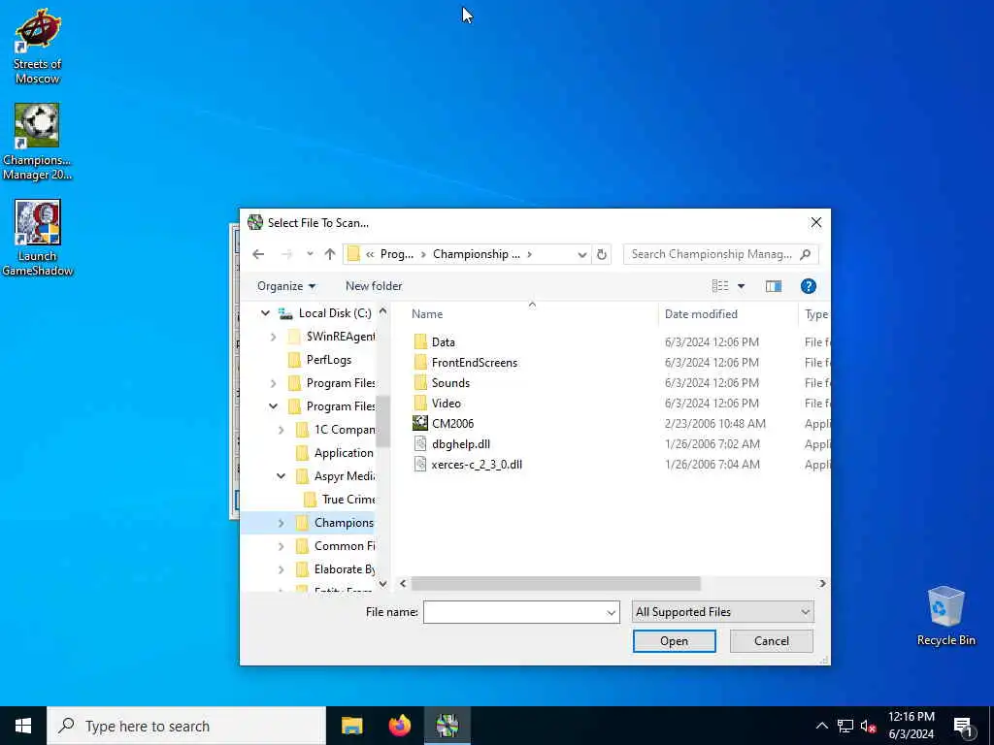Viewport: 994px width, 745px height.
Task: Expand the first Program Files tree node
Action: pyautogui.click(x=273, y=383)
